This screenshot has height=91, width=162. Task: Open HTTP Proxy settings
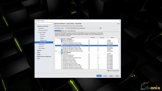(43, 36)
